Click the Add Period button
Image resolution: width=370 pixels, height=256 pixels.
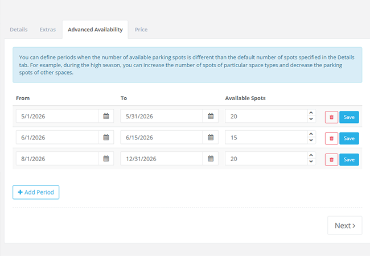36,192
